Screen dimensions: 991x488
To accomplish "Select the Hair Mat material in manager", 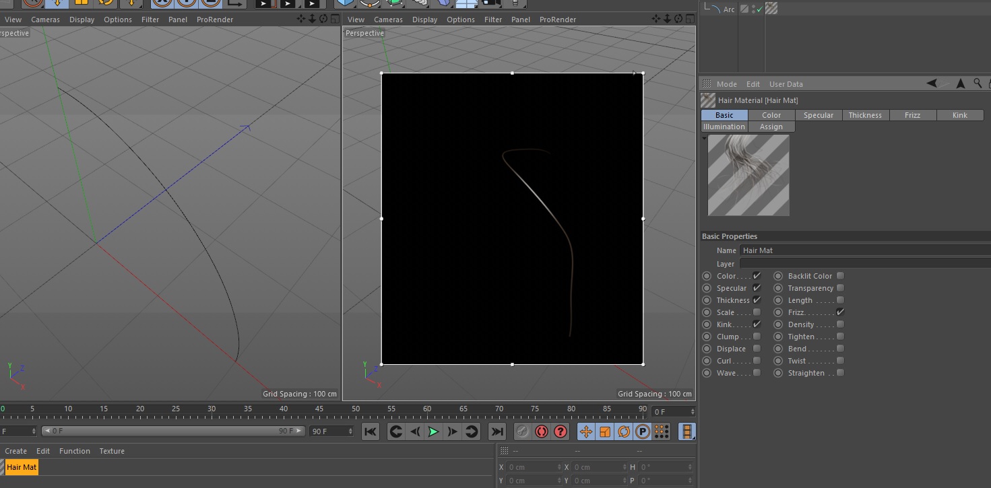I will tap(22, 467).
